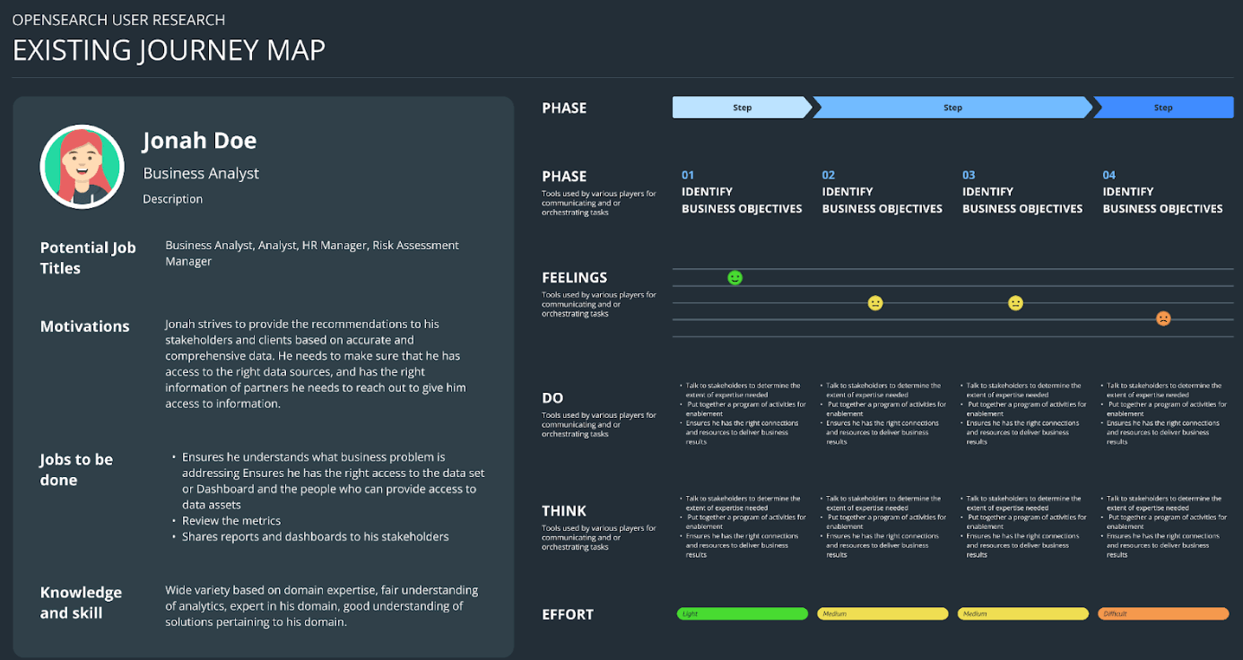Select the middle Step arrow
Viewport: 1243px width, 660px height.
tap(952, 108)
